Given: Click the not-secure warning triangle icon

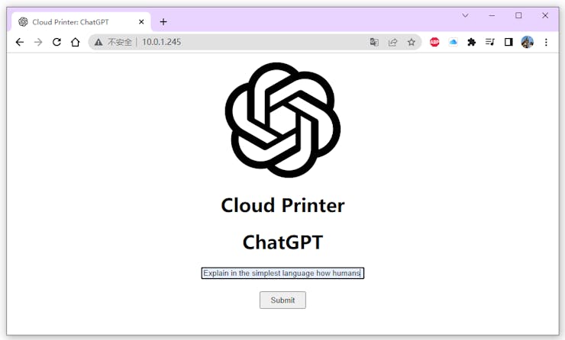Looking at the screenshot, I should 98,42.
